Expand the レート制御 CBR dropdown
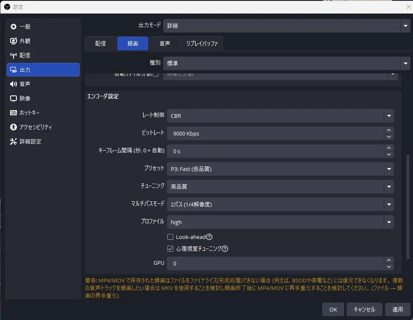The image size is (413, 320). 280,116
